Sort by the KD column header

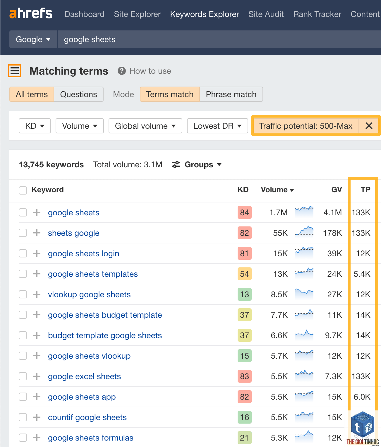click(243, 190)
